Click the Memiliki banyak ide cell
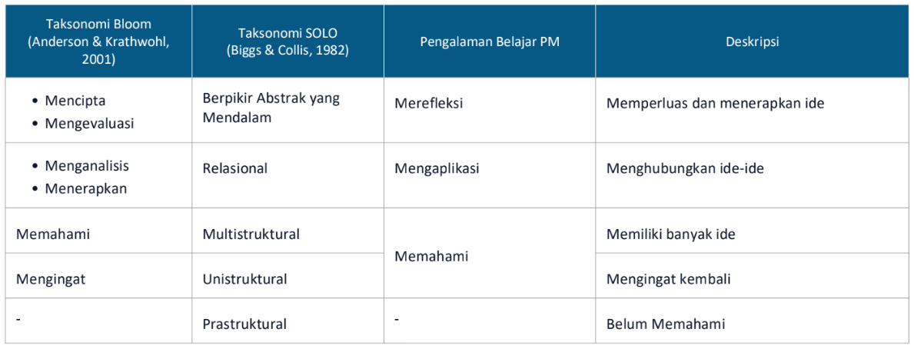Image resolution: width=914 pixels, height=349 pixels. [670, 234]
